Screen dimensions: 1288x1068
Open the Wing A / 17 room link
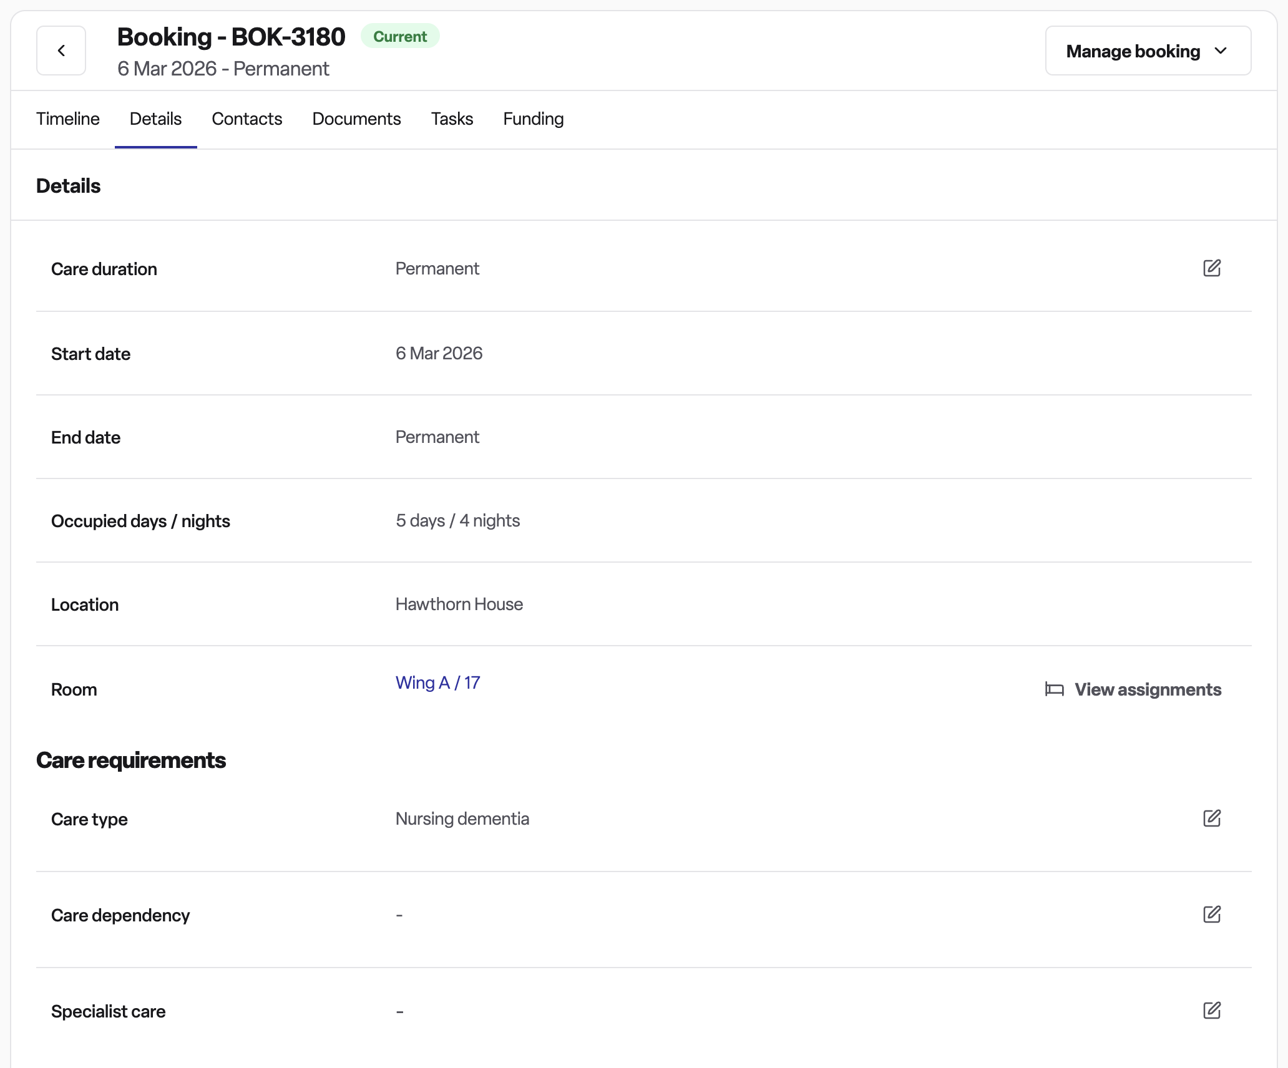tap(438, 682)
